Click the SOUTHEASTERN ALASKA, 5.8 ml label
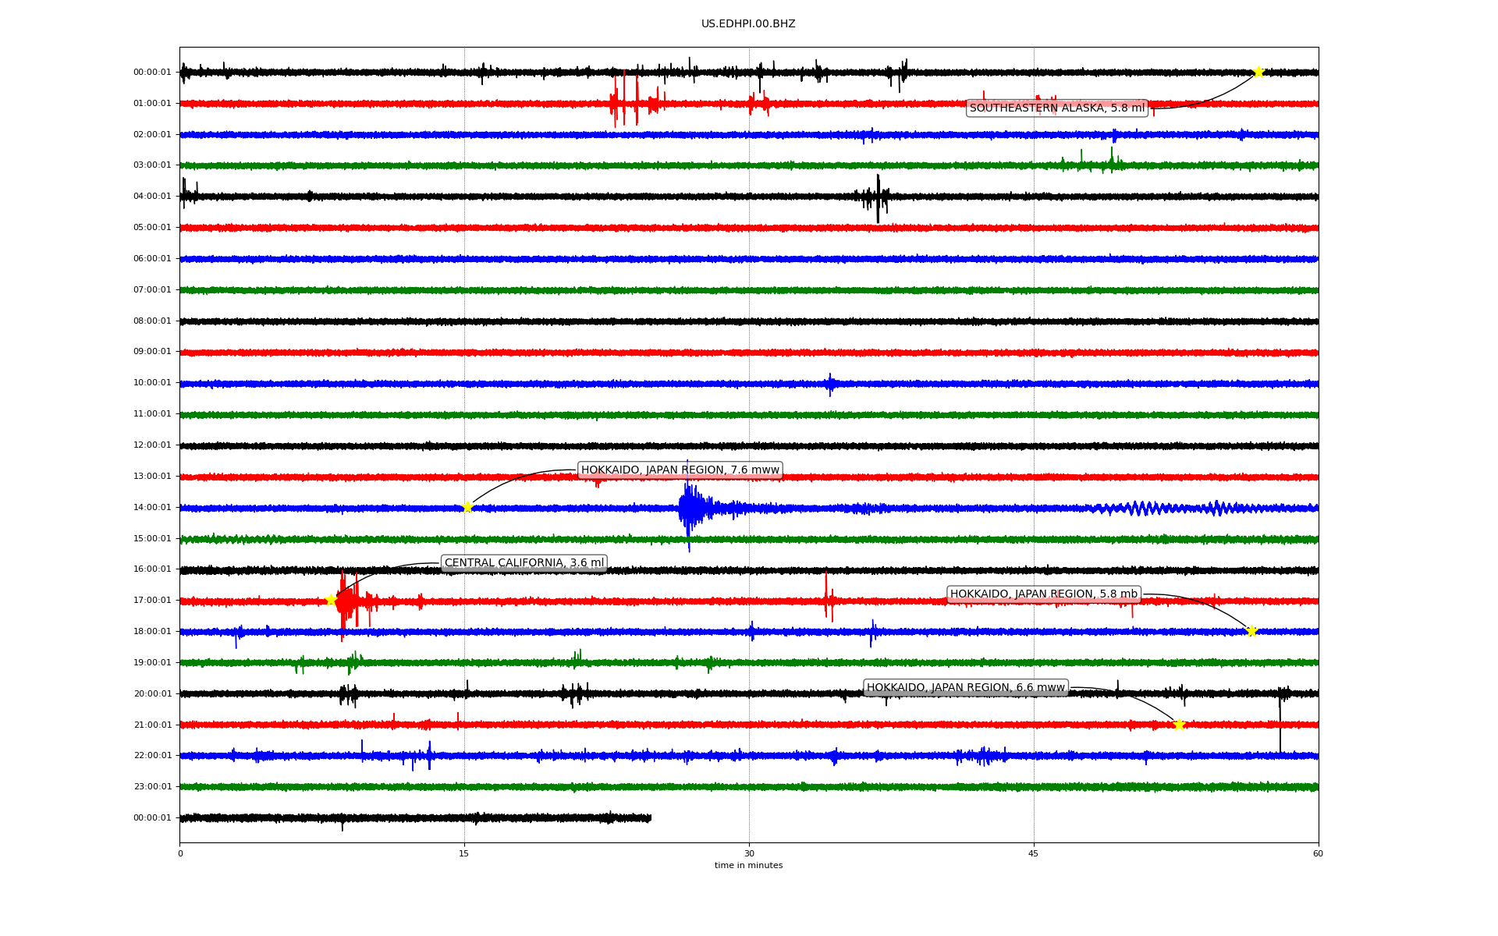1498x936 pixels. [1056, 108]
